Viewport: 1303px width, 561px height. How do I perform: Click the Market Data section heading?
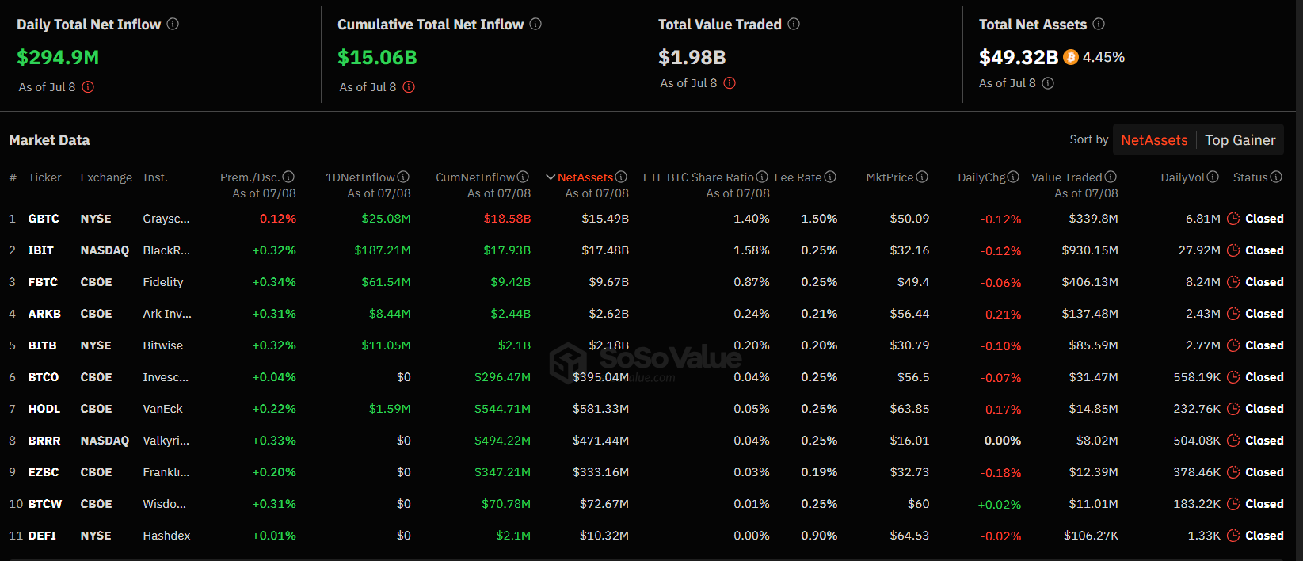coord(49,140)
